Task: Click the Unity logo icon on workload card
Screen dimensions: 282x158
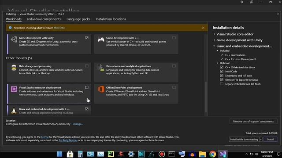Action: pyautogui.click(x=14, y=39)
